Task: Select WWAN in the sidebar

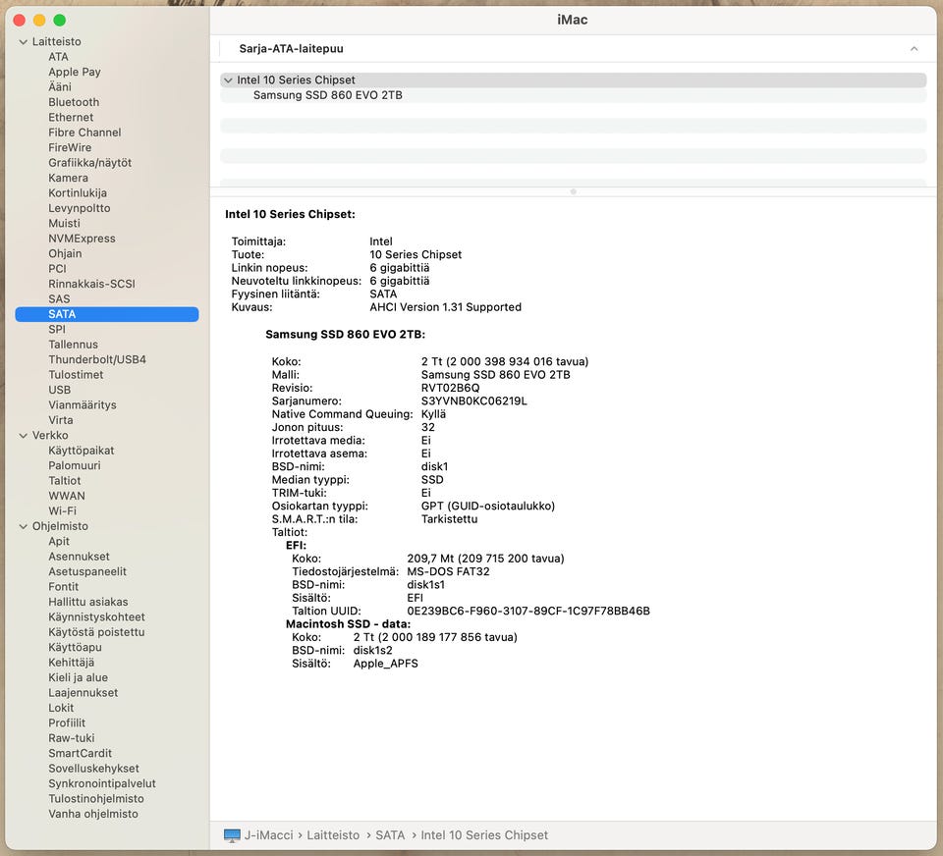Action: (x=67, y=496)
